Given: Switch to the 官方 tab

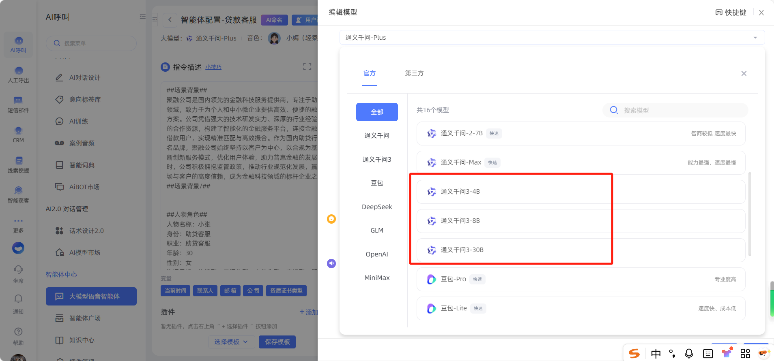Looking at the screenshot, I should (x=370, y=73).
